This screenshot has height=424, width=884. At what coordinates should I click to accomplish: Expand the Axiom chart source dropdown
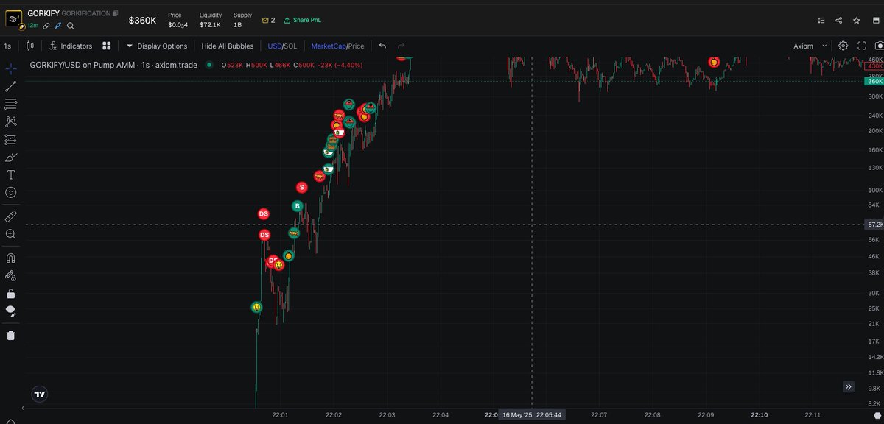(810, 46)
